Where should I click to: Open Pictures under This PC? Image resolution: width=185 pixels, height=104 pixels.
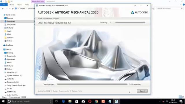click(10, 66)
